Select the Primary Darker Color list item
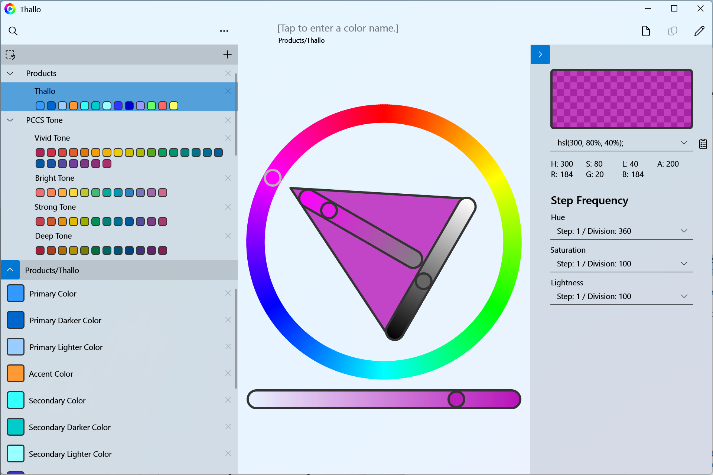713x475 pixels. tap(118, 320)
